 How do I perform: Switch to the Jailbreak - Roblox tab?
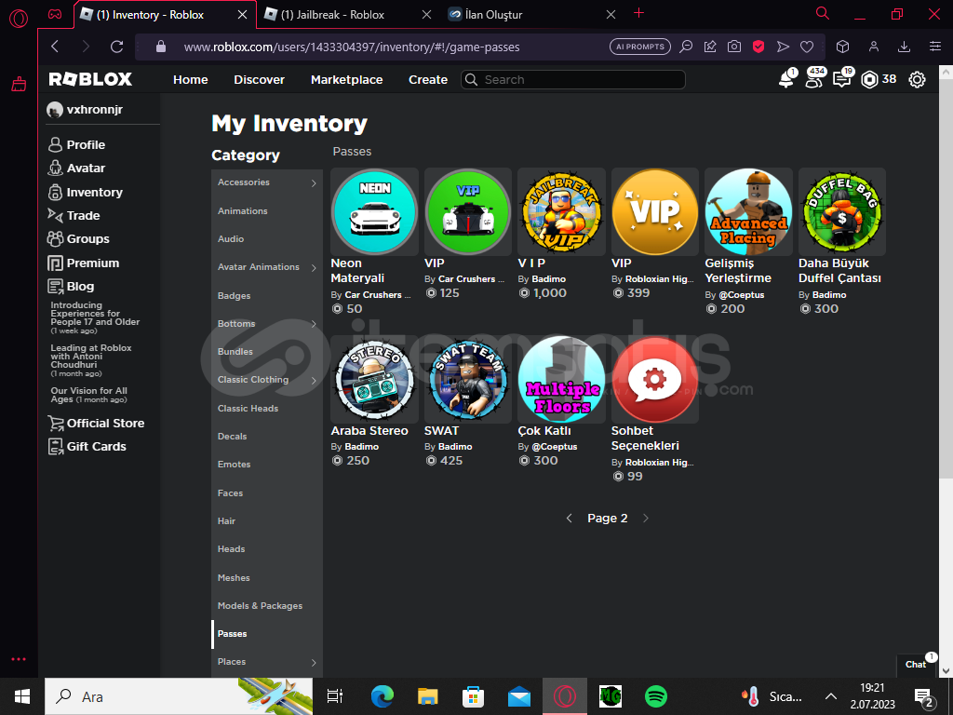pyautogui.click(x=348, y=15)
